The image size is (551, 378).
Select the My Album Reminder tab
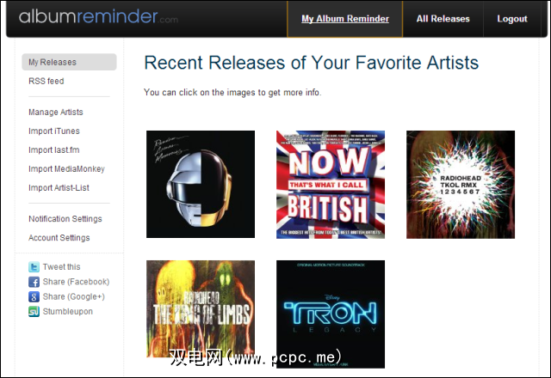[345, 19]
